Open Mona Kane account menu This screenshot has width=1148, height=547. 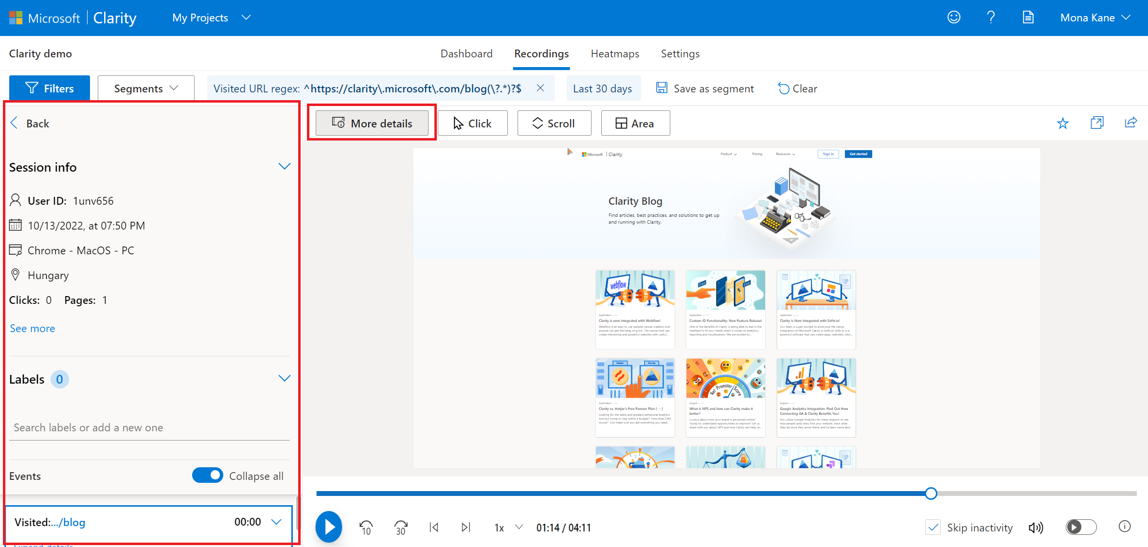(1095, 18)
